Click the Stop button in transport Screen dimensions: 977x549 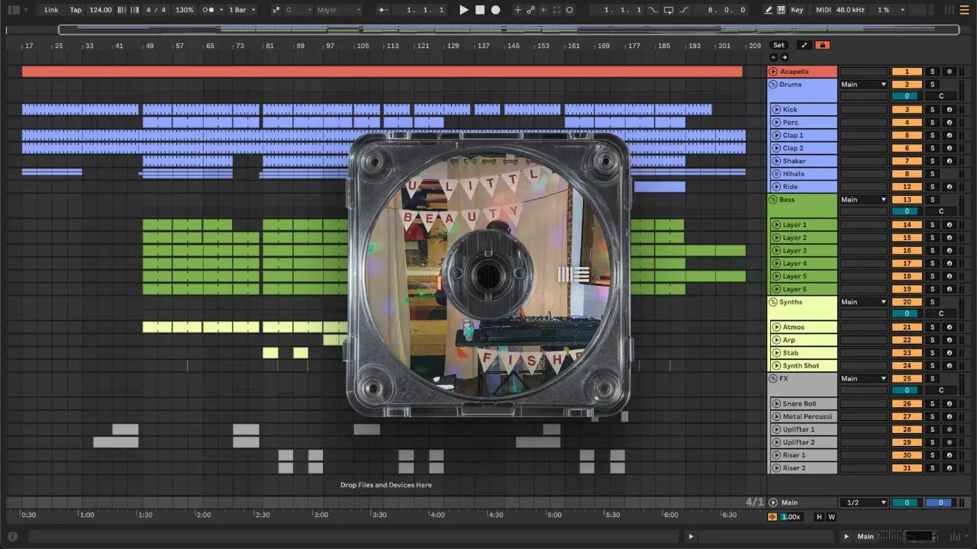point(480,10)
